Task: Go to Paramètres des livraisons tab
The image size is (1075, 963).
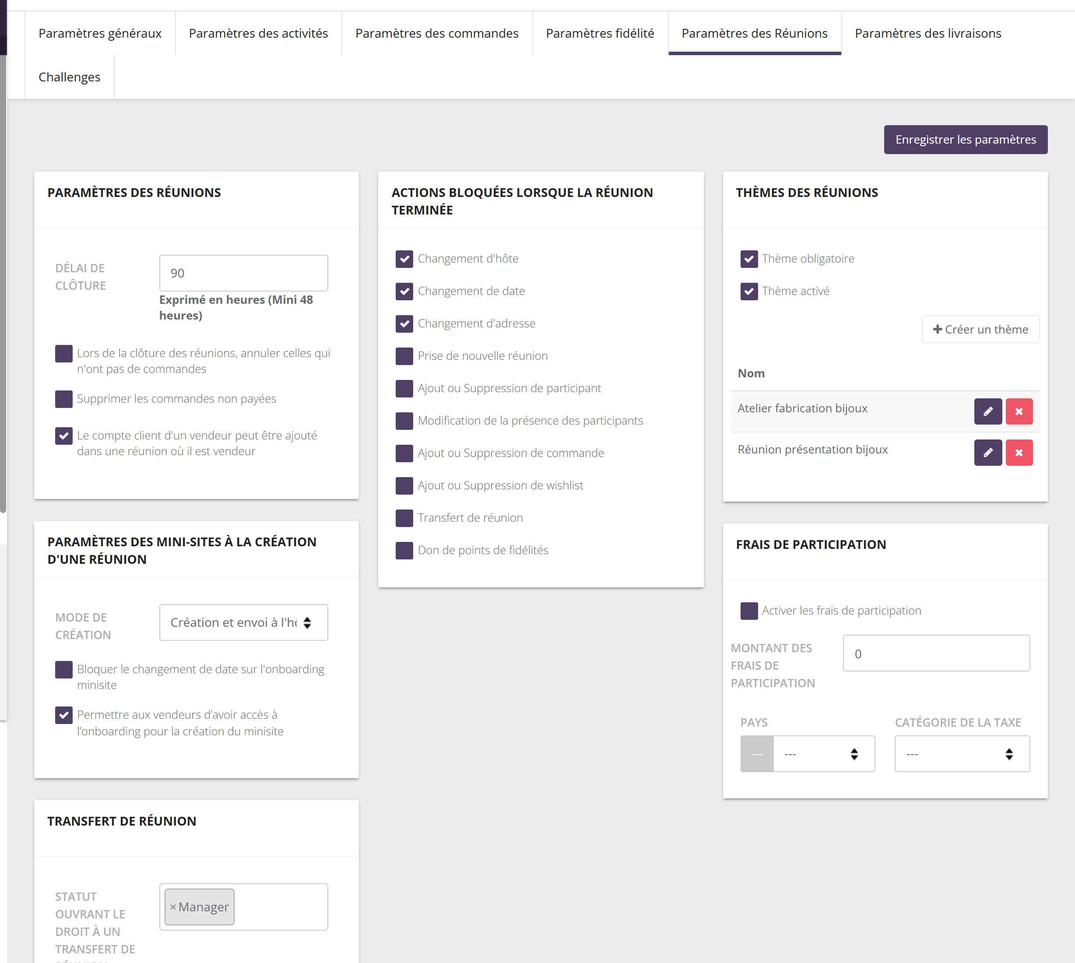Action: tap(928, 33)
